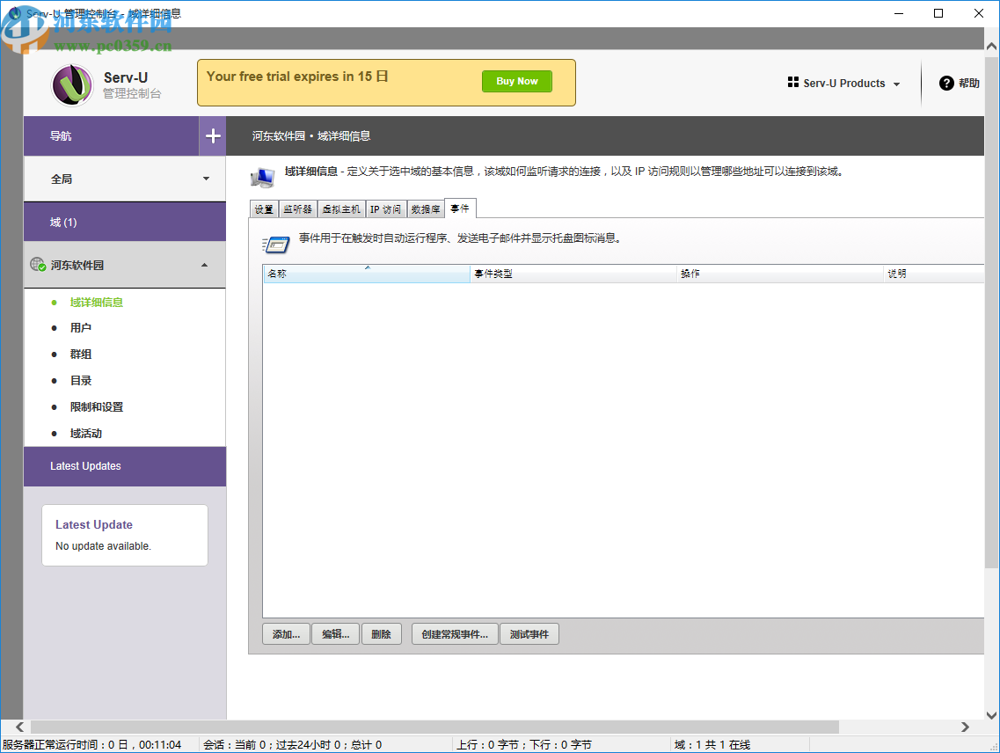
Task: Open 限制和设置 in the navigation
Action: pyautogui.click(x=96, y=407)
